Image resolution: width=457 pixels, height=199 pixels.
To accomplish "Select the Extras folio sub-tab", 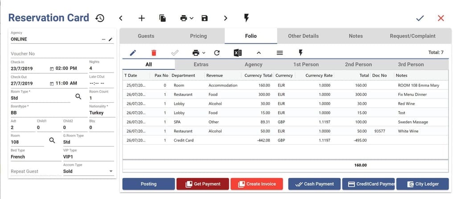I will 201,65.
